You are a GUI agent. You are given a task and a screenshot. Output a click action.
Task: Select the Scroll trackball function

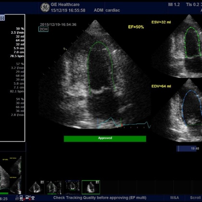pyautogui.click(x=195, y=198)
